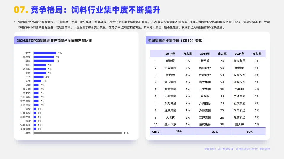
Task: Click the orange number 07. in title
Action: point(21,10)
